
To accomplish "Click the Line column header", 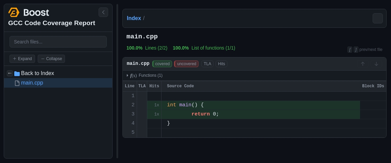I will pyautogui.click(x=130, y=86).
